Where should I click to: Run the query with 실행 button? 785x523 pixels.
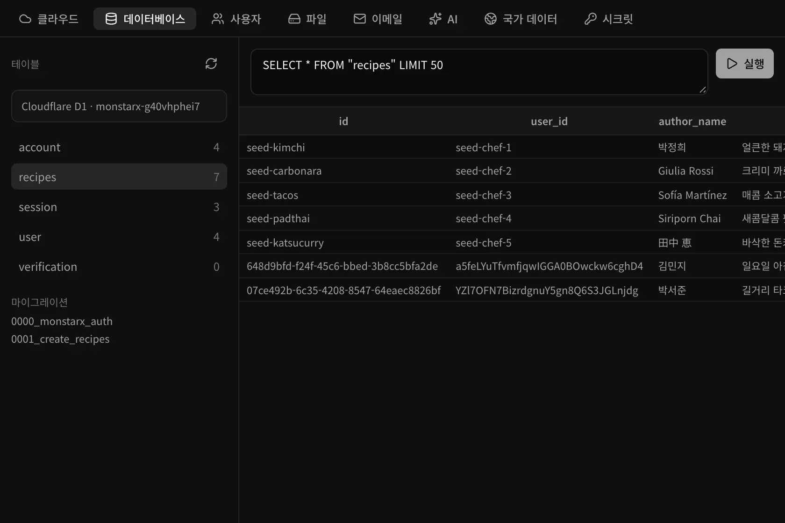(x=745, y=64)
